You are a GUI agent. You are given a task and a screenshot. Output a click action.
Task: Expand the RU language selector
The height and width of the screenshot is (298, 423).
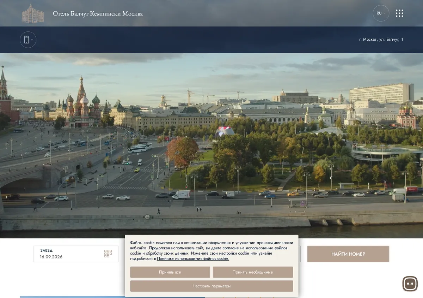pyautogui.click(x=381, y=13)
